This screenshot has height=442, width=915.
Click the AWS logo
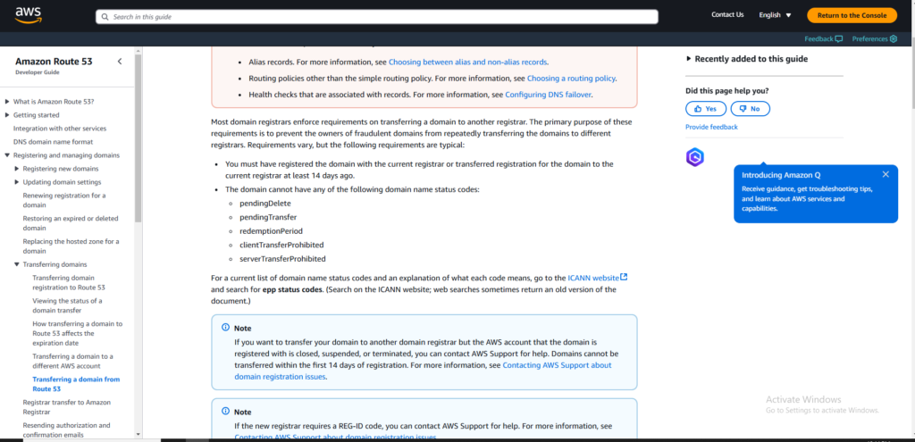point(28,14)
